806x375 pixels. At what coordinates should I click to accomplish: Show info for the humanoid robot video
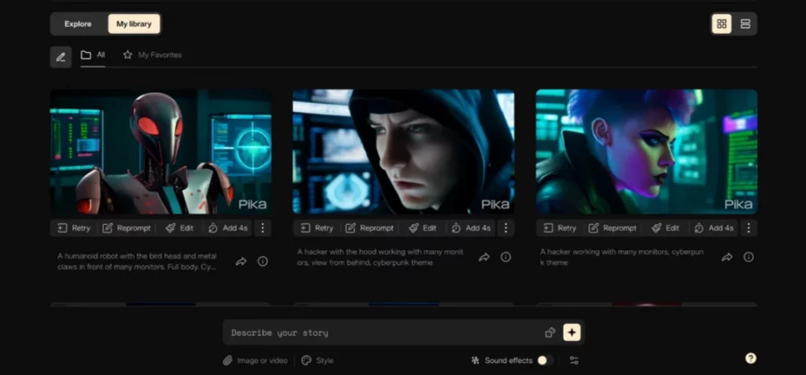pos(263,262)
